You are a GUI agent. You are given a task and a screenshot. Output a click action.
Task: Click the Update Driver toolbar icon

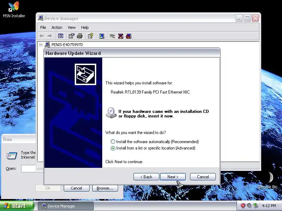pos(112,36)
